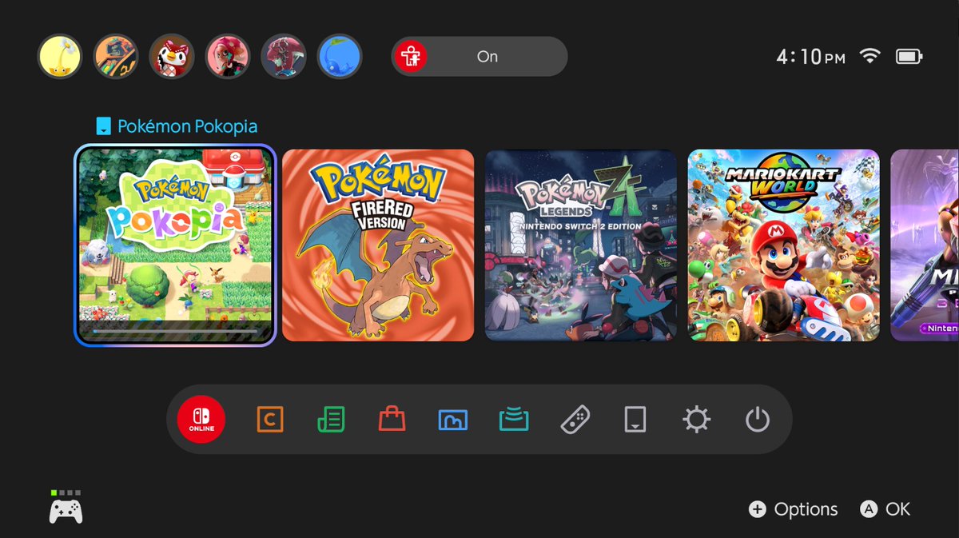Open Sleep Mode power icon
Image resolution: width=959 pixels, height=538 pixels.
757,419
